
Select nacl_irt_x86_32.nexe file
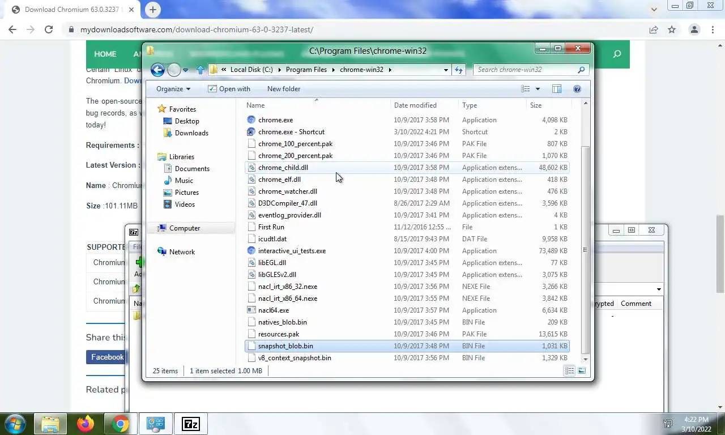tap(288, 286)
